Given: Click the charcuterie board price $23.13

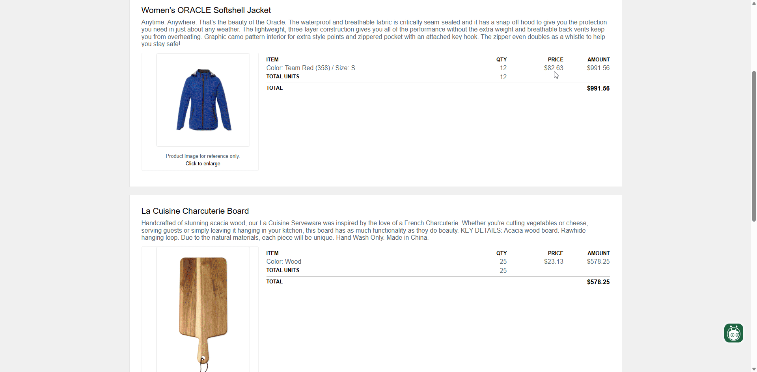Looking at the screenshot, I should click(553, 262).
